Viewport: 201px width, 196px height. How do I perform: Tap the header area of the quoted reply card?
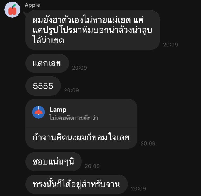(81, 113)
